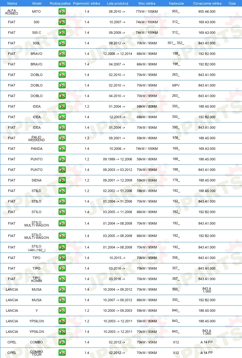This screenshot has width=242, height=358.
Task: Select the SIENA model cell
Action: pos(37,180)
